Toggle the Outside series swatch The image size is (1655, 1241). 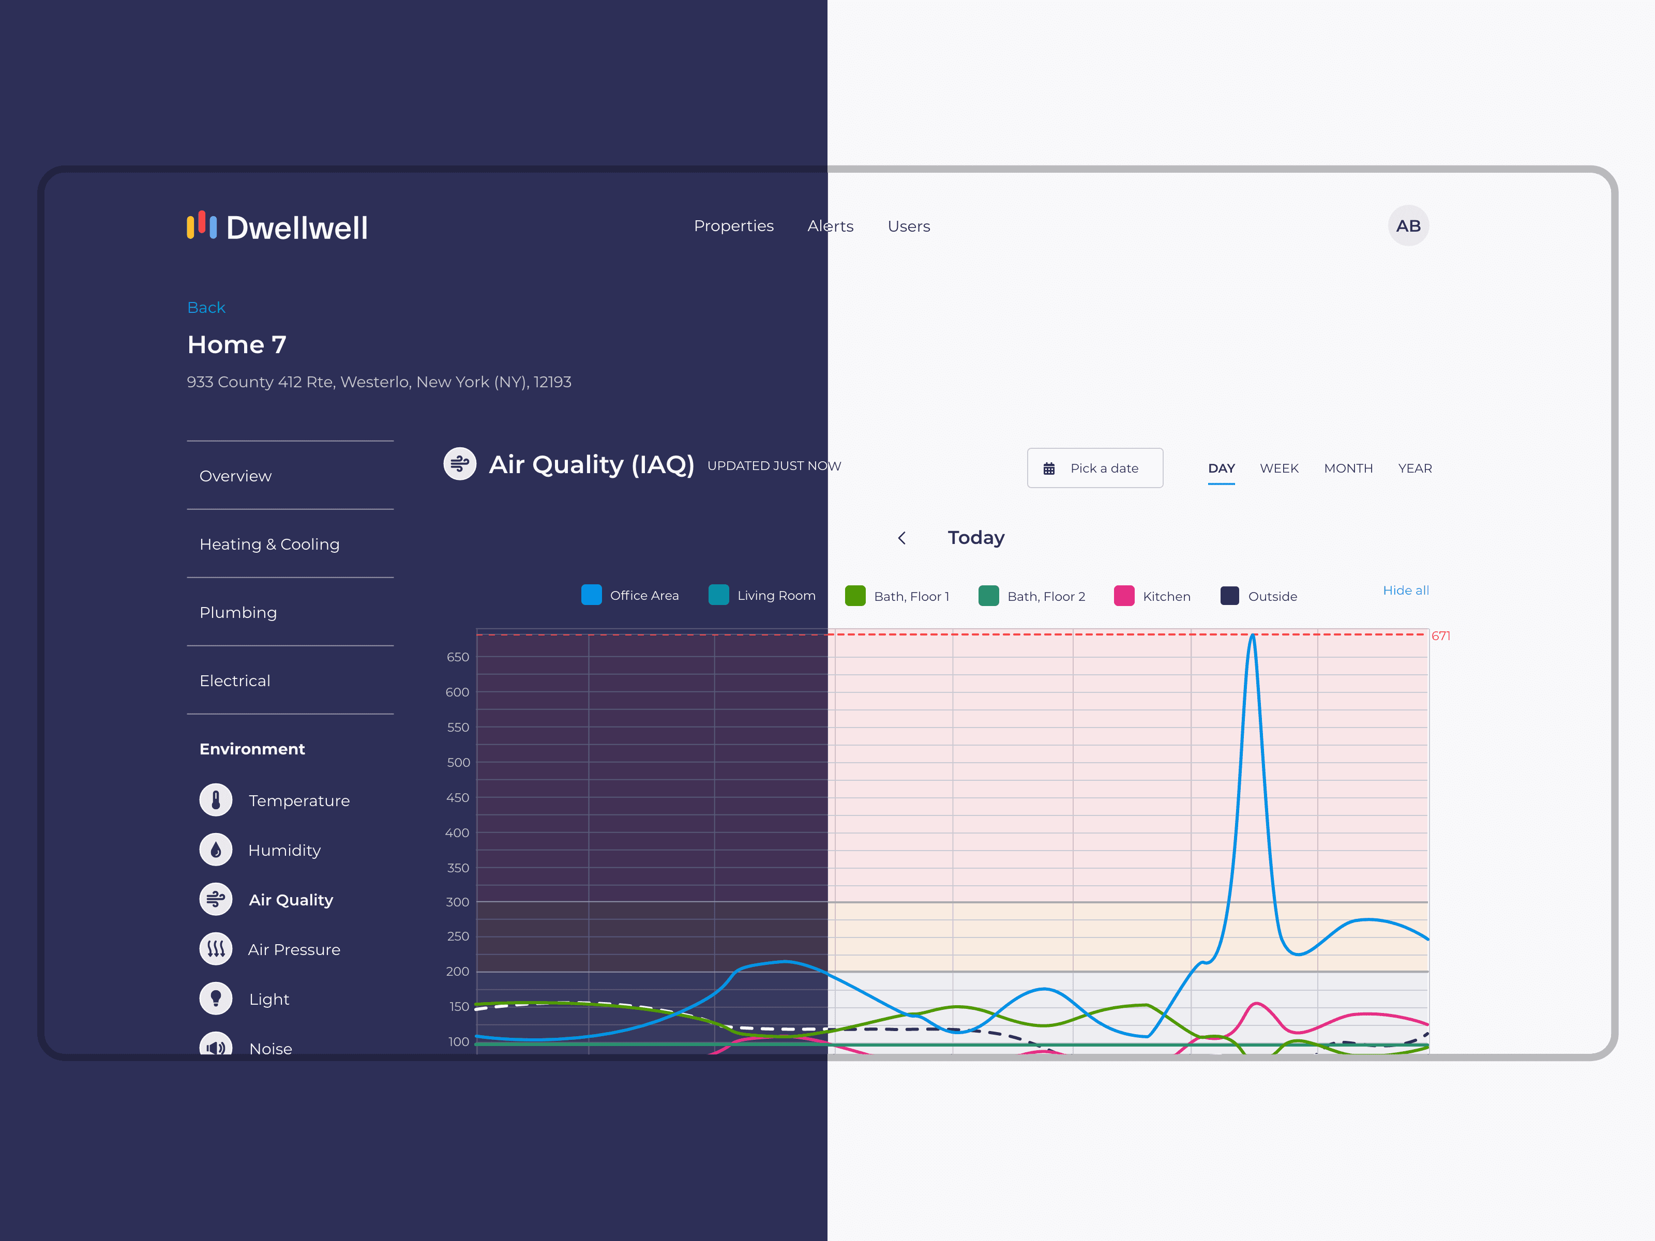click(x=1229, y=596)
